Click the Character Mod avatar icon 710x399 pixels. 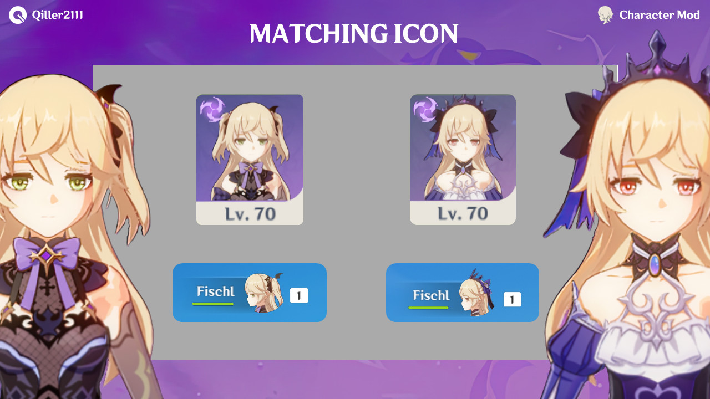pyautogui.click(x=605, y=15)
